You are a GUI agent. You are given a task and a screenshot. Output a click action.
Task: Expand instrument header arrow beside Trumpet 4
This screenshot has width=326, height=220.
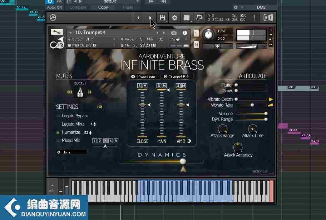(70, 33)
